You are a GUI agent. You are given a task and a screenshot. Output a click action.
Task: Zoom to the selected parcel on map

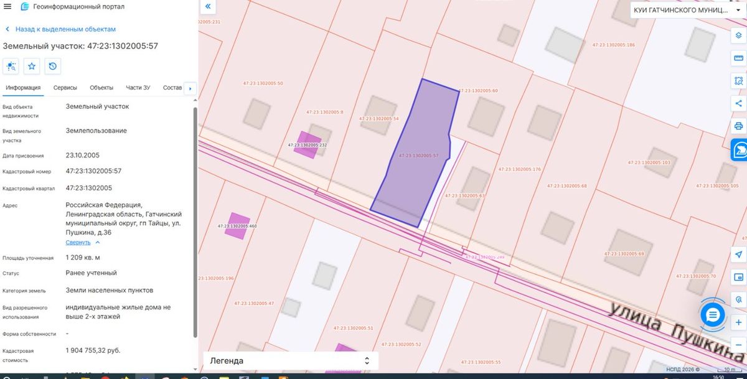click(x=12, y=66)
